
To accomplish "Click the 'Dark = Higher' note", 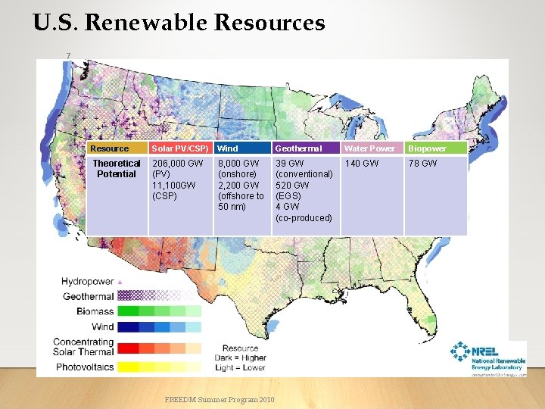I will (240, 357).
